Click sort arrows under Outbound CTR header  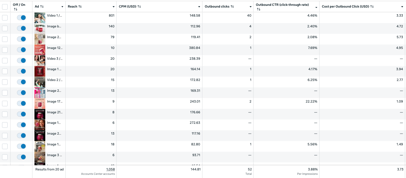[258, 9]
